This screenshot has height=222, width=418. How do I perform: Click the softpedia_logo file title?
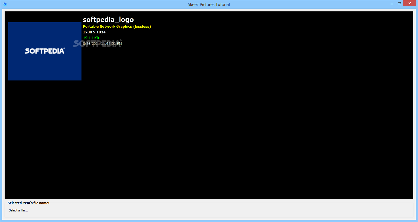pos(108,20)
